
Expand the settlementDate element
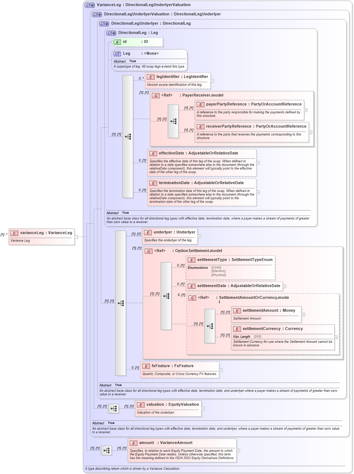click(285, 286)
